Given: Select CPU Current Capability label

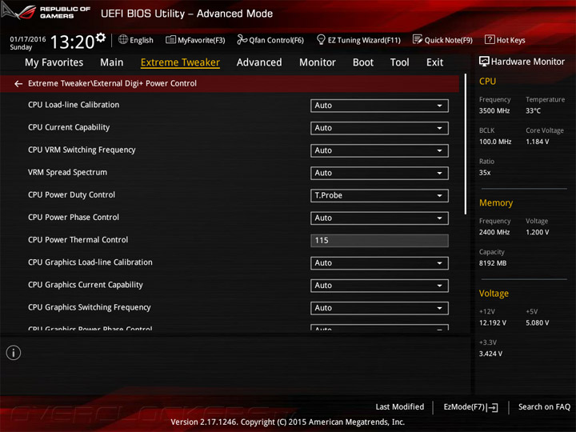Looking at the screenshot, I should pos(69,127).
